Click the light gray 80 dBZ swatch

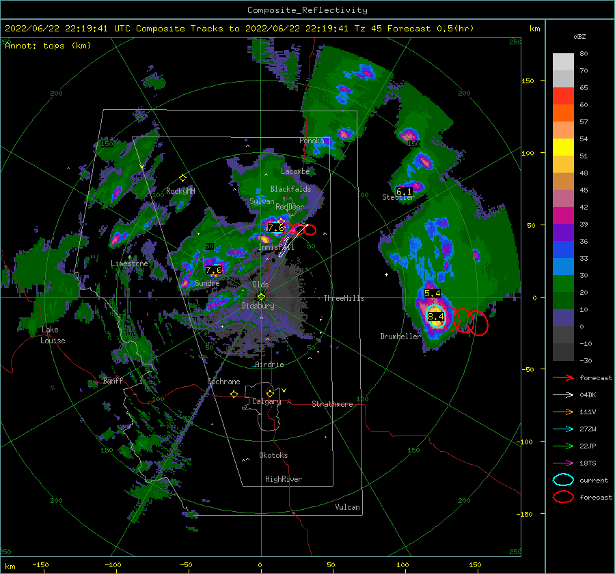coord(563,62)
